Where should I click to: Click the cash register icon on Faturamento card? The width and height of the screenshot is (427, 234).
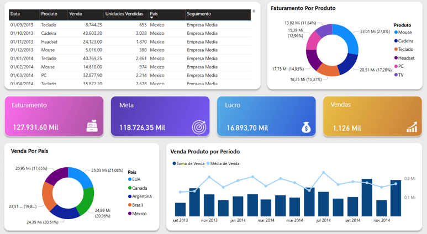(x=92, y=126)
